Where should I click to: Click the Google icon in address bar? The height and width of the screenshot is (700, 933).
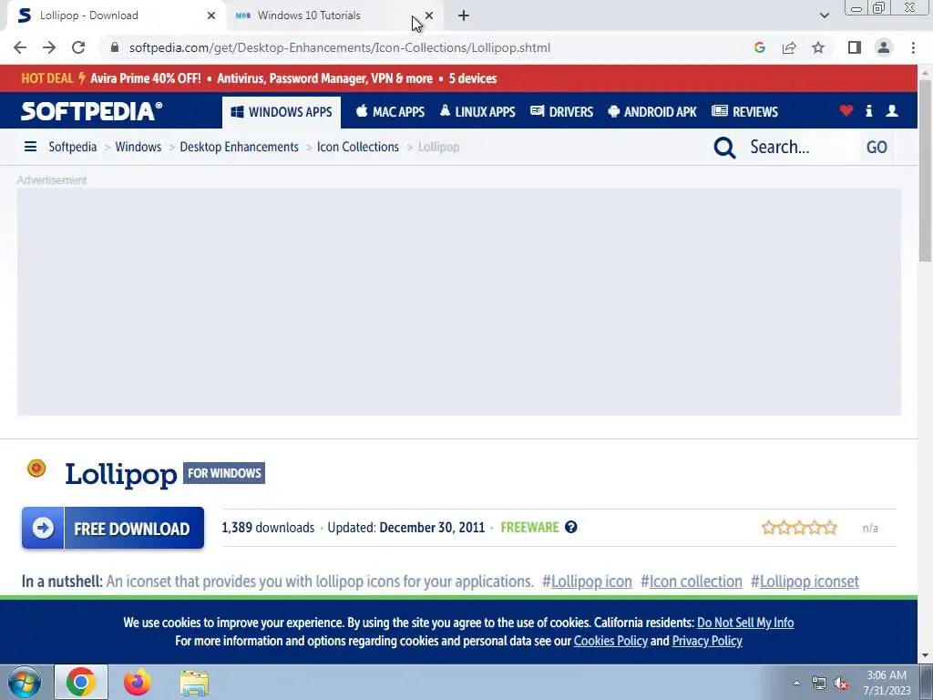(759, 47)
